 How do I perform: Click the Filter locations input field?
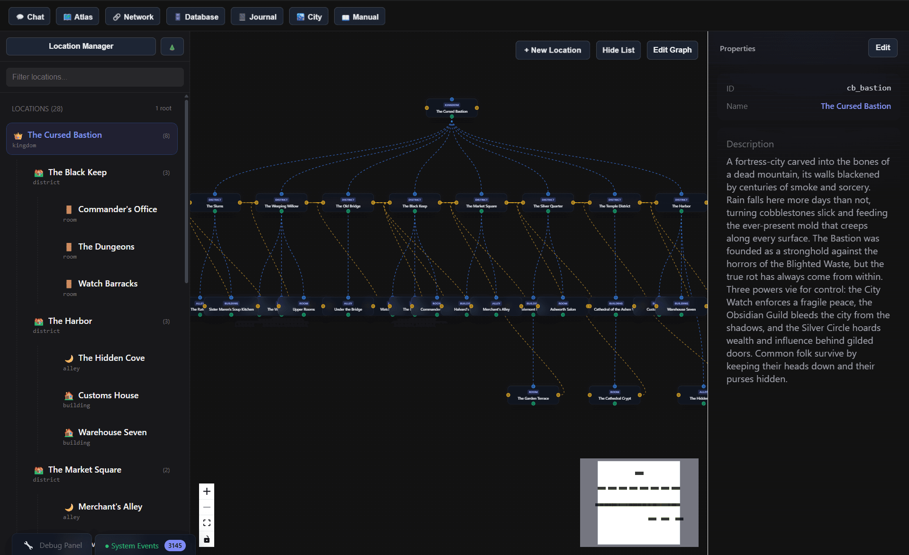click(x=94, y=77)
